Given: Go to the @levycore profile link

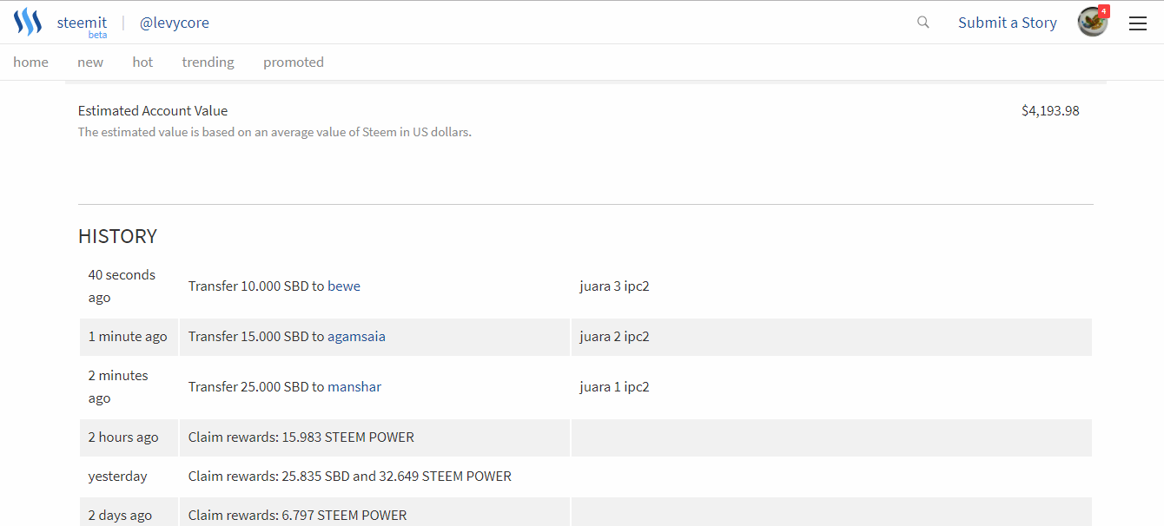Looking at the screenshot, I should point(175,23).
